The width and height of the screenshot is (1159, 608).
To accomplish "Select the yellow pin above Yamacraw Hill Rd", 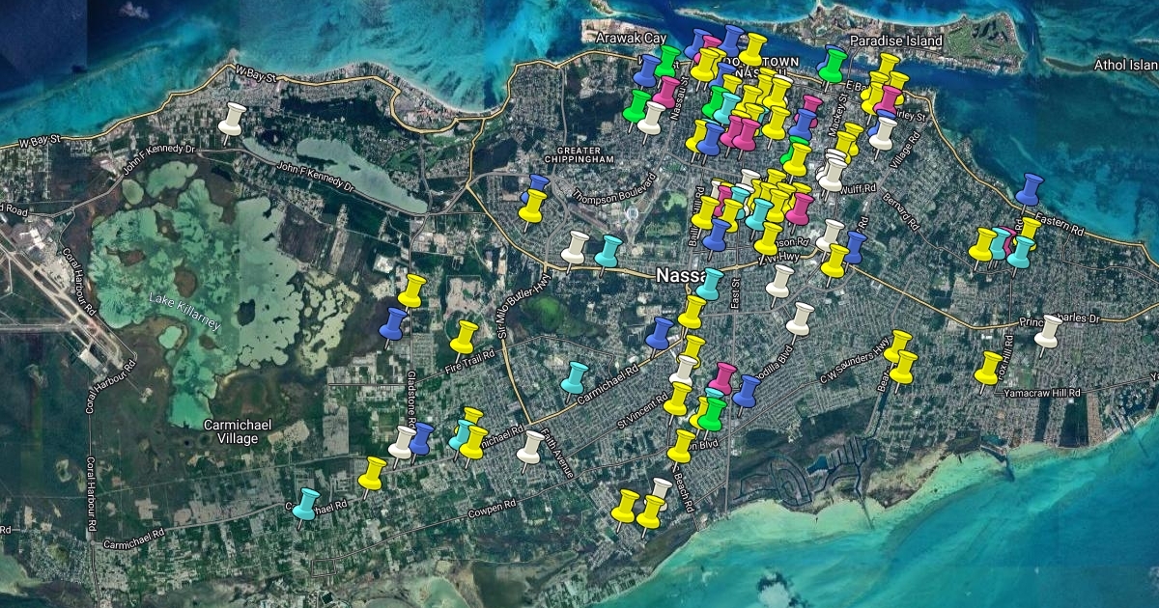I will pos(987,368).
